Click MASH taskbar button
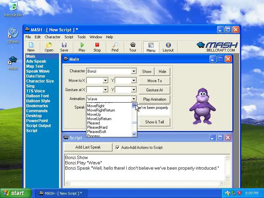Image resolution: width=264 pixels, height=198 pixels. (x=61, y=193)
